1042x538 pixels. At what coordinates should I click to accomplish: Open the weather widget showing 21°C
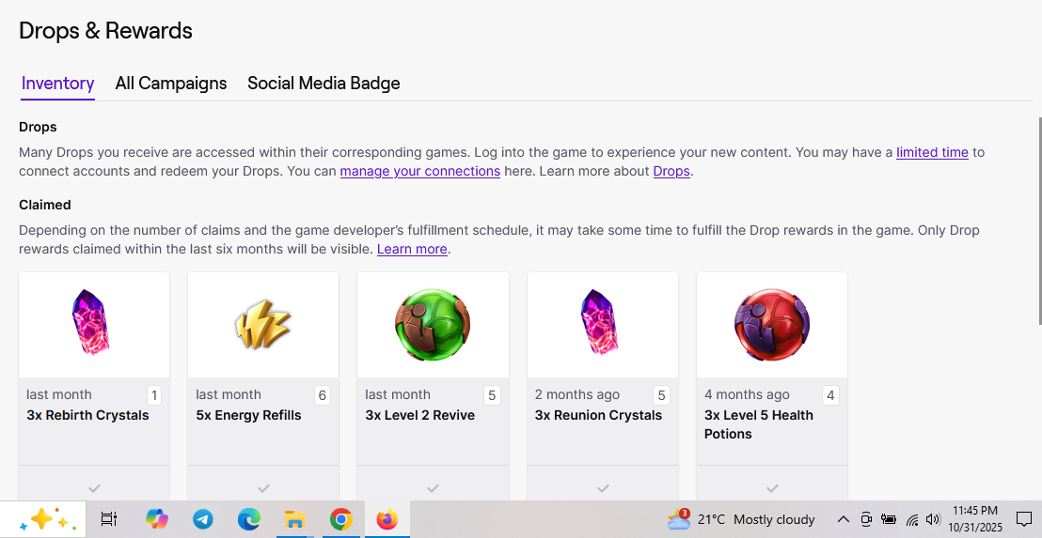click(741, 519)
